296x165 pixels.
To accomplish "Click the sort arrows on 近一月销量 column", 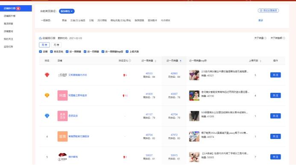I will (x=181, y=61).
